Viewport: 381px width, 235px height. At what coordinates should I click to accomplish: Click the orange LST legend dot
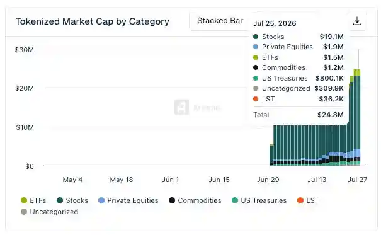click(x=300, y=200)
